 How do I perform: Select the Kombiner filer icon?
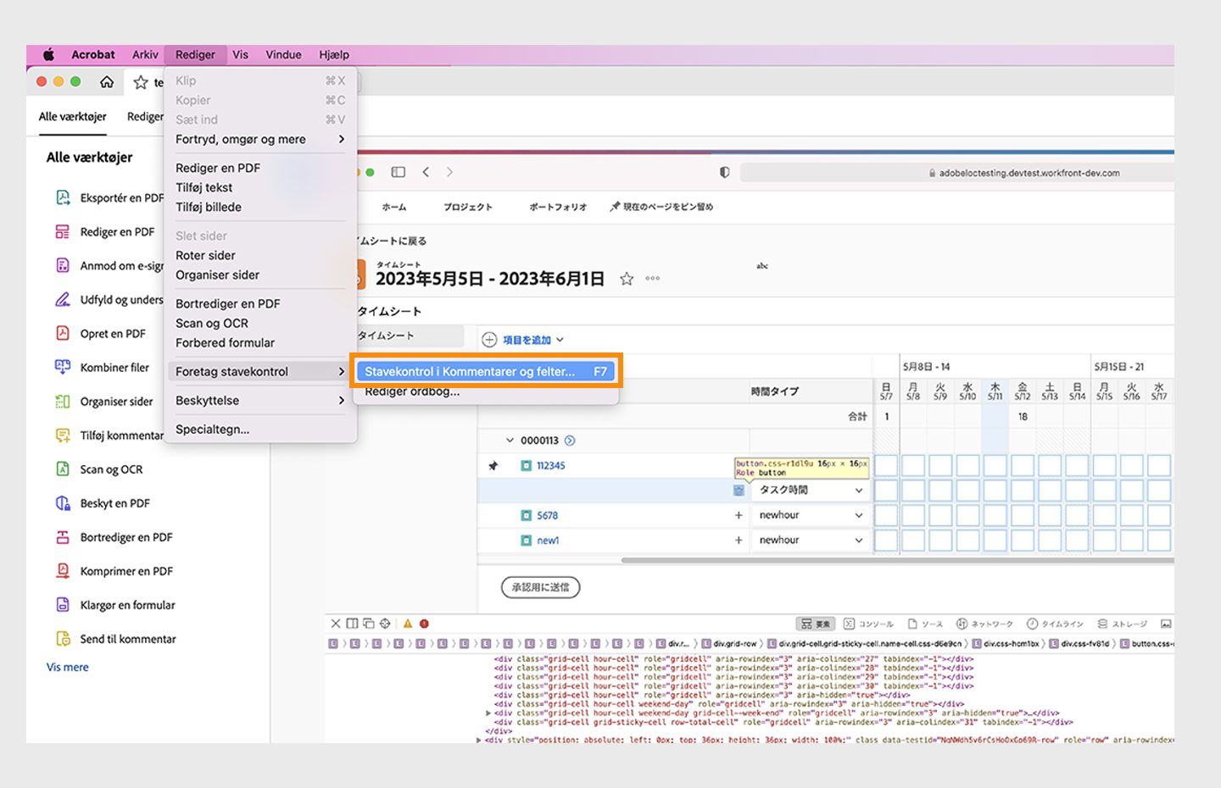(63, 367)
